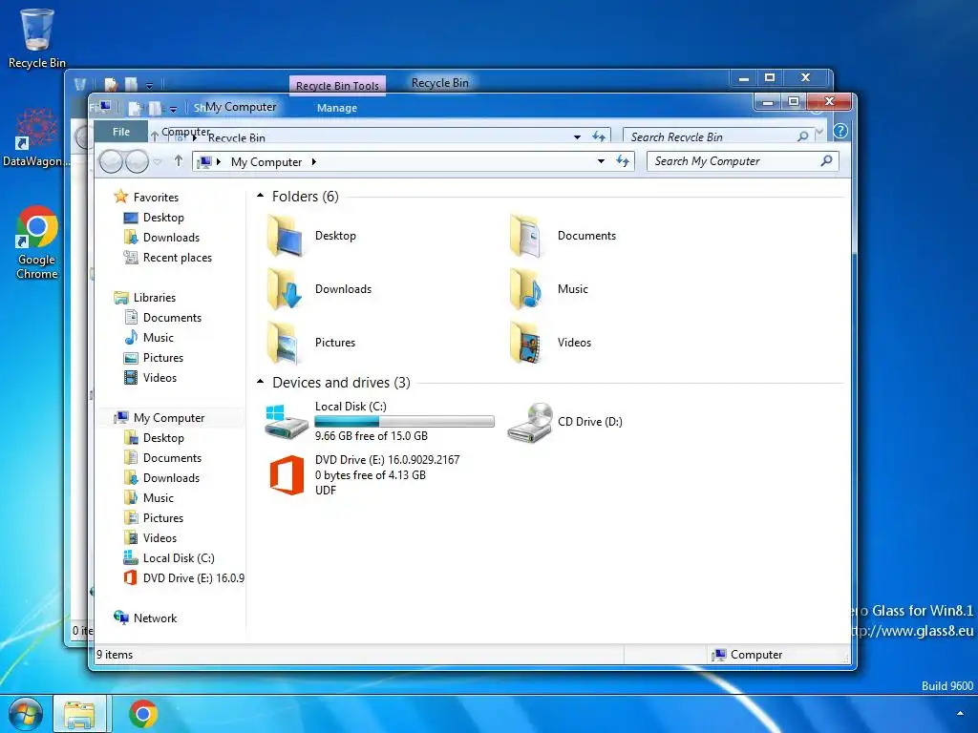
Task: Click the Search My Computer field
Action: (x=742, y=161)
